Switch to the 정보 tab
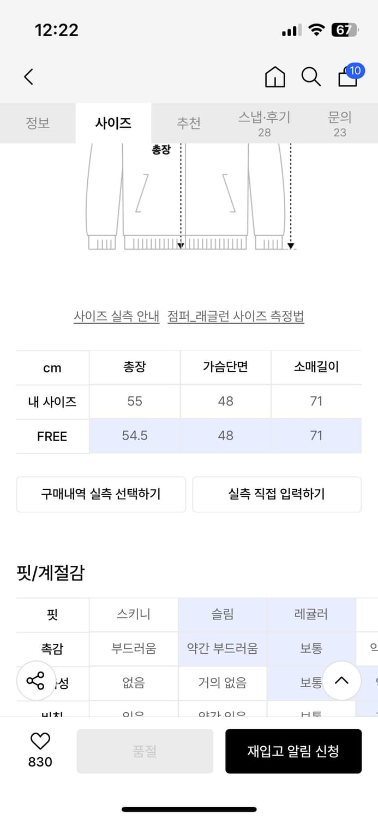The width and height of the screenshot is (378, 820). click(x=38, y=124)
